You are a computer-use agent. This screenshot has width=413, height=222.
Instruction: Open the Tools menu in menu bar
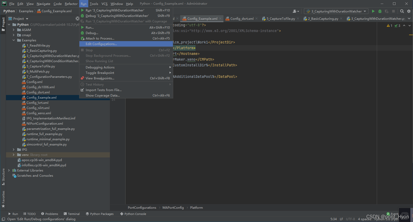point(94,4)
